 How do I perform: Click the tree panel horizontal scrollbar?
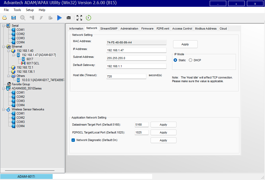(x=30, y=171)
